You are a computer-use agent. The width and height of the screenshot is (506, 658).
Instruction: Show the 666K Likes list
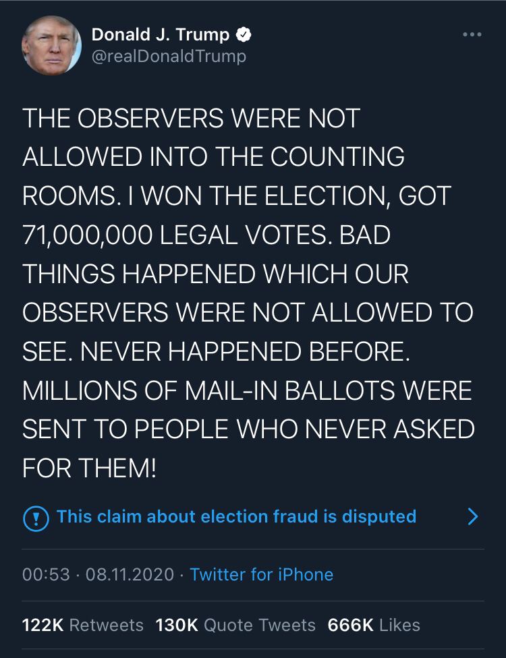pyautogui.click(x=374, y=625)
